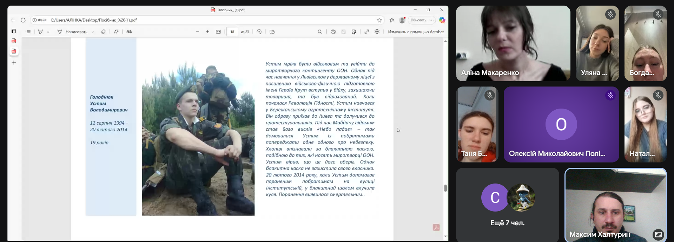Switch to the second PDF vertical tab
This screenshot has width=674, height=242.
click(x=14, y=51)
